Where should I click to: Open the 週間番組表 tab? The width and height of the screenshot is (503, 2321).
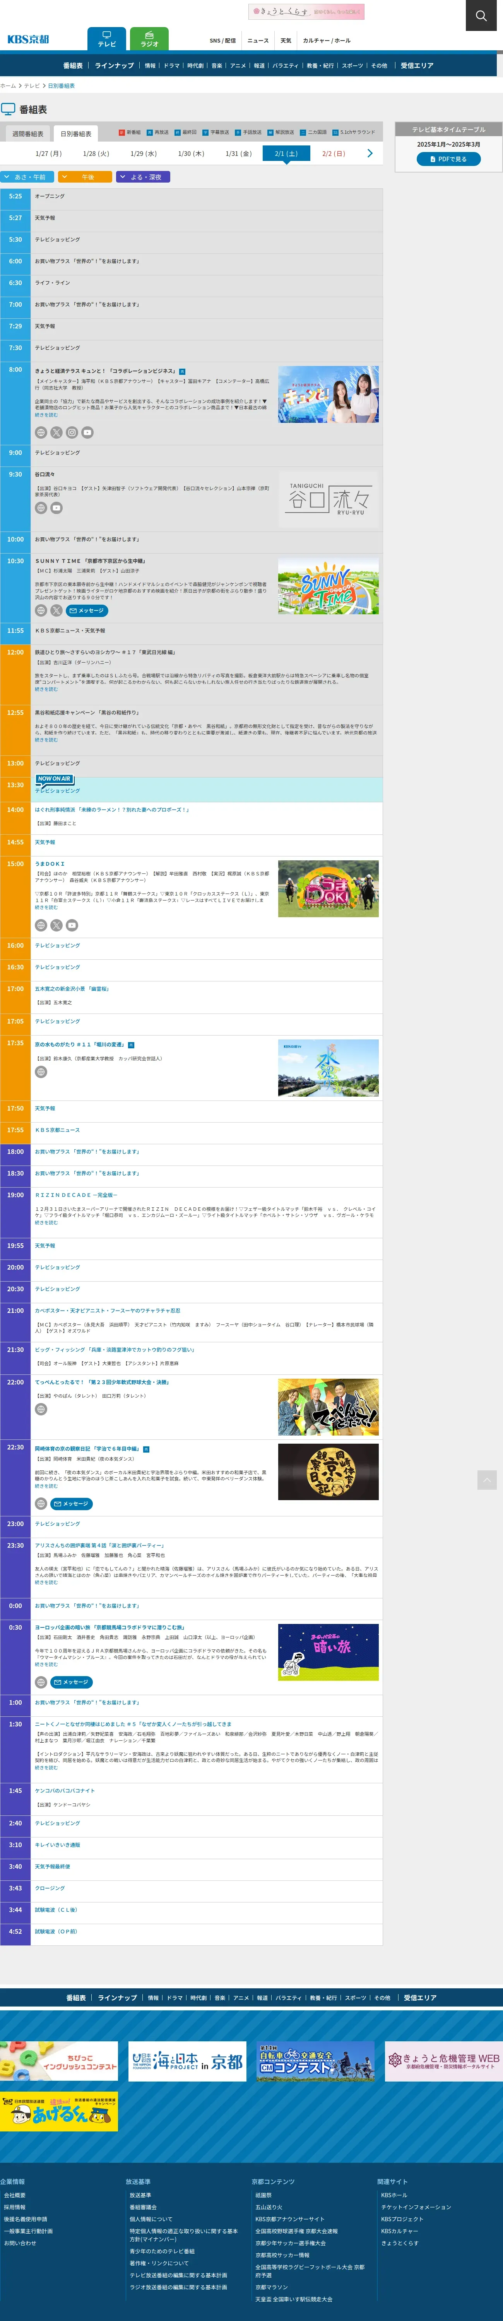(28, 134)
